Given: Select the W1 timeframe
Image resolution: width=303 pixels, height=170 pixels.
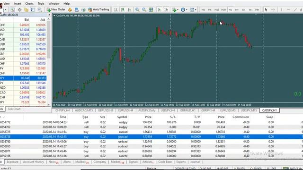Looking at the screenshot, I should tap(250, 9).
